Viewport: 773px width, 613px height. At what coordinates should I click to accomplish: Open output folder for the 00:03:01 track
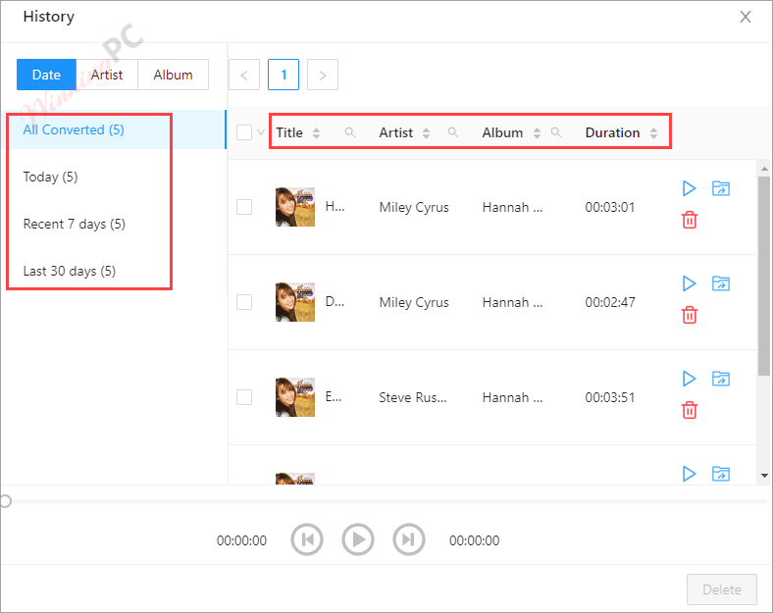(x=721, y=188)
